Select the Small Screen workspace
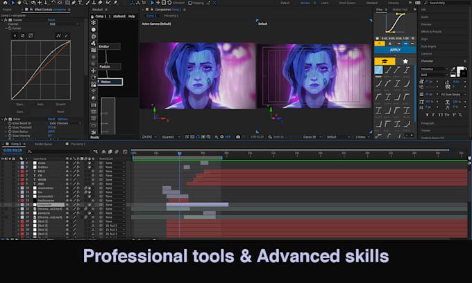The width and height of the screenshot is (472, 283). [x=347, y=3]
